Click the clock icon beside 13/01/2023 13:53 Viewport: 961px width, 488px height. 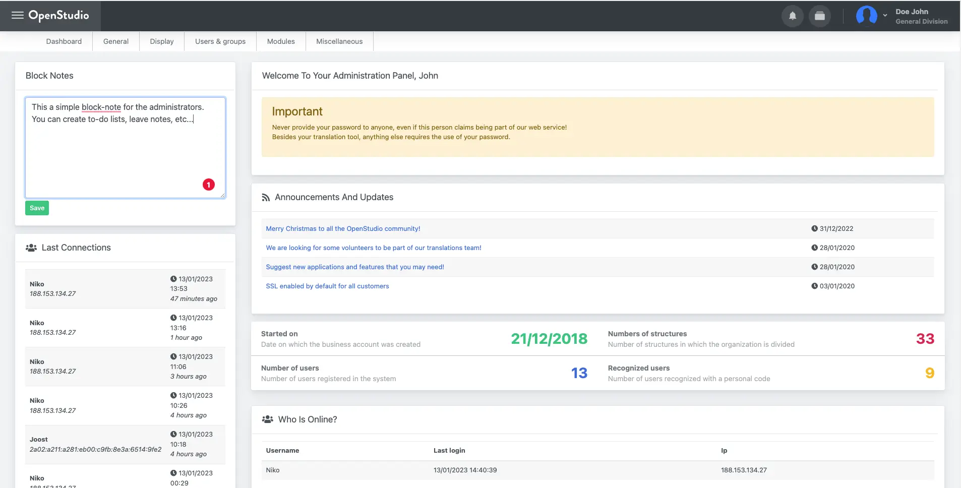click(x=173, y=279)
